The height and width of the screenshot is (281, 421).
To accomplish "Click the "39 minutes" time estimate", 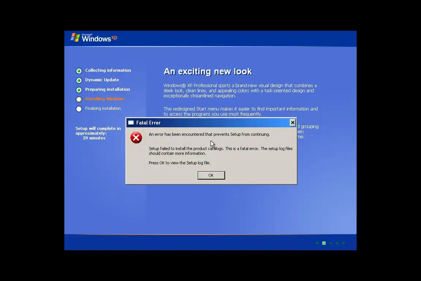I will coord(94,138).
